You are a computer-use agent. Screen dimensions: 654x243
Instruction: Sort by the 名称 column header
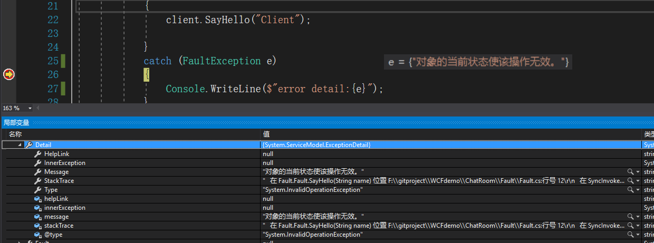click(16, 134)
